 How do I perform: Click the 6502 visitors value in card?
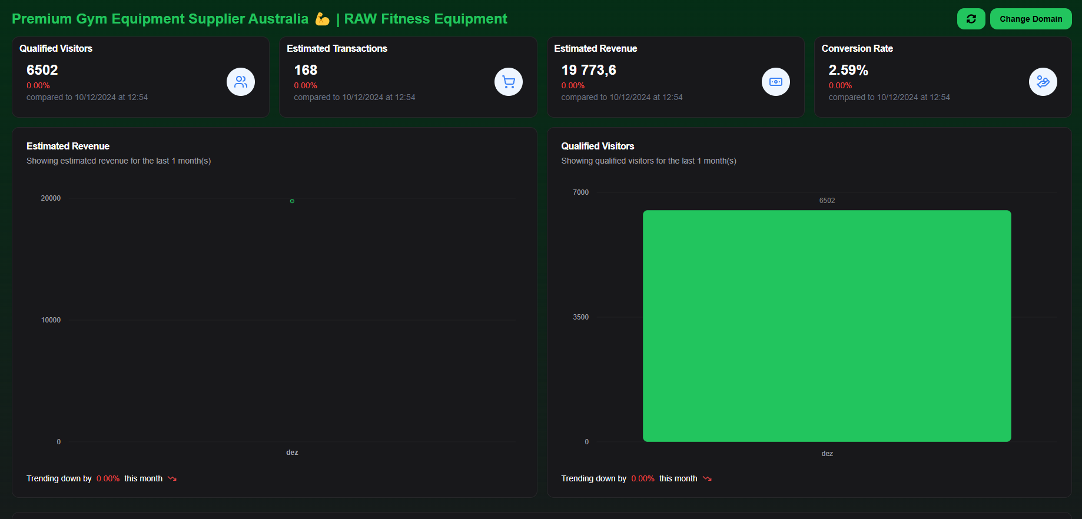tap(42, 70)
